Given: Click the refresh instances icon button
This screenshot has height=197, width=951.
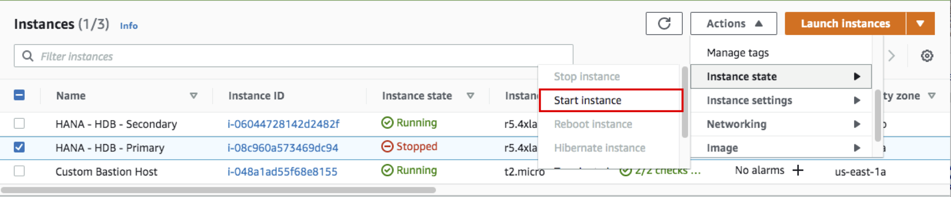Looking at the screenshot, I should (664, 24).
